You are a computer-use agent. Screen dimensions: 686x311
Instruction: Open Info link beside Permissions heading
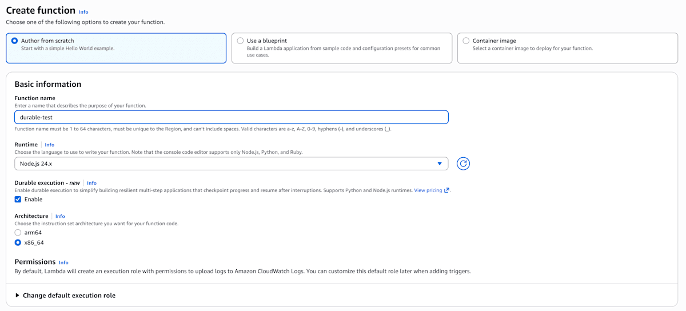click(x=63, y=262)
